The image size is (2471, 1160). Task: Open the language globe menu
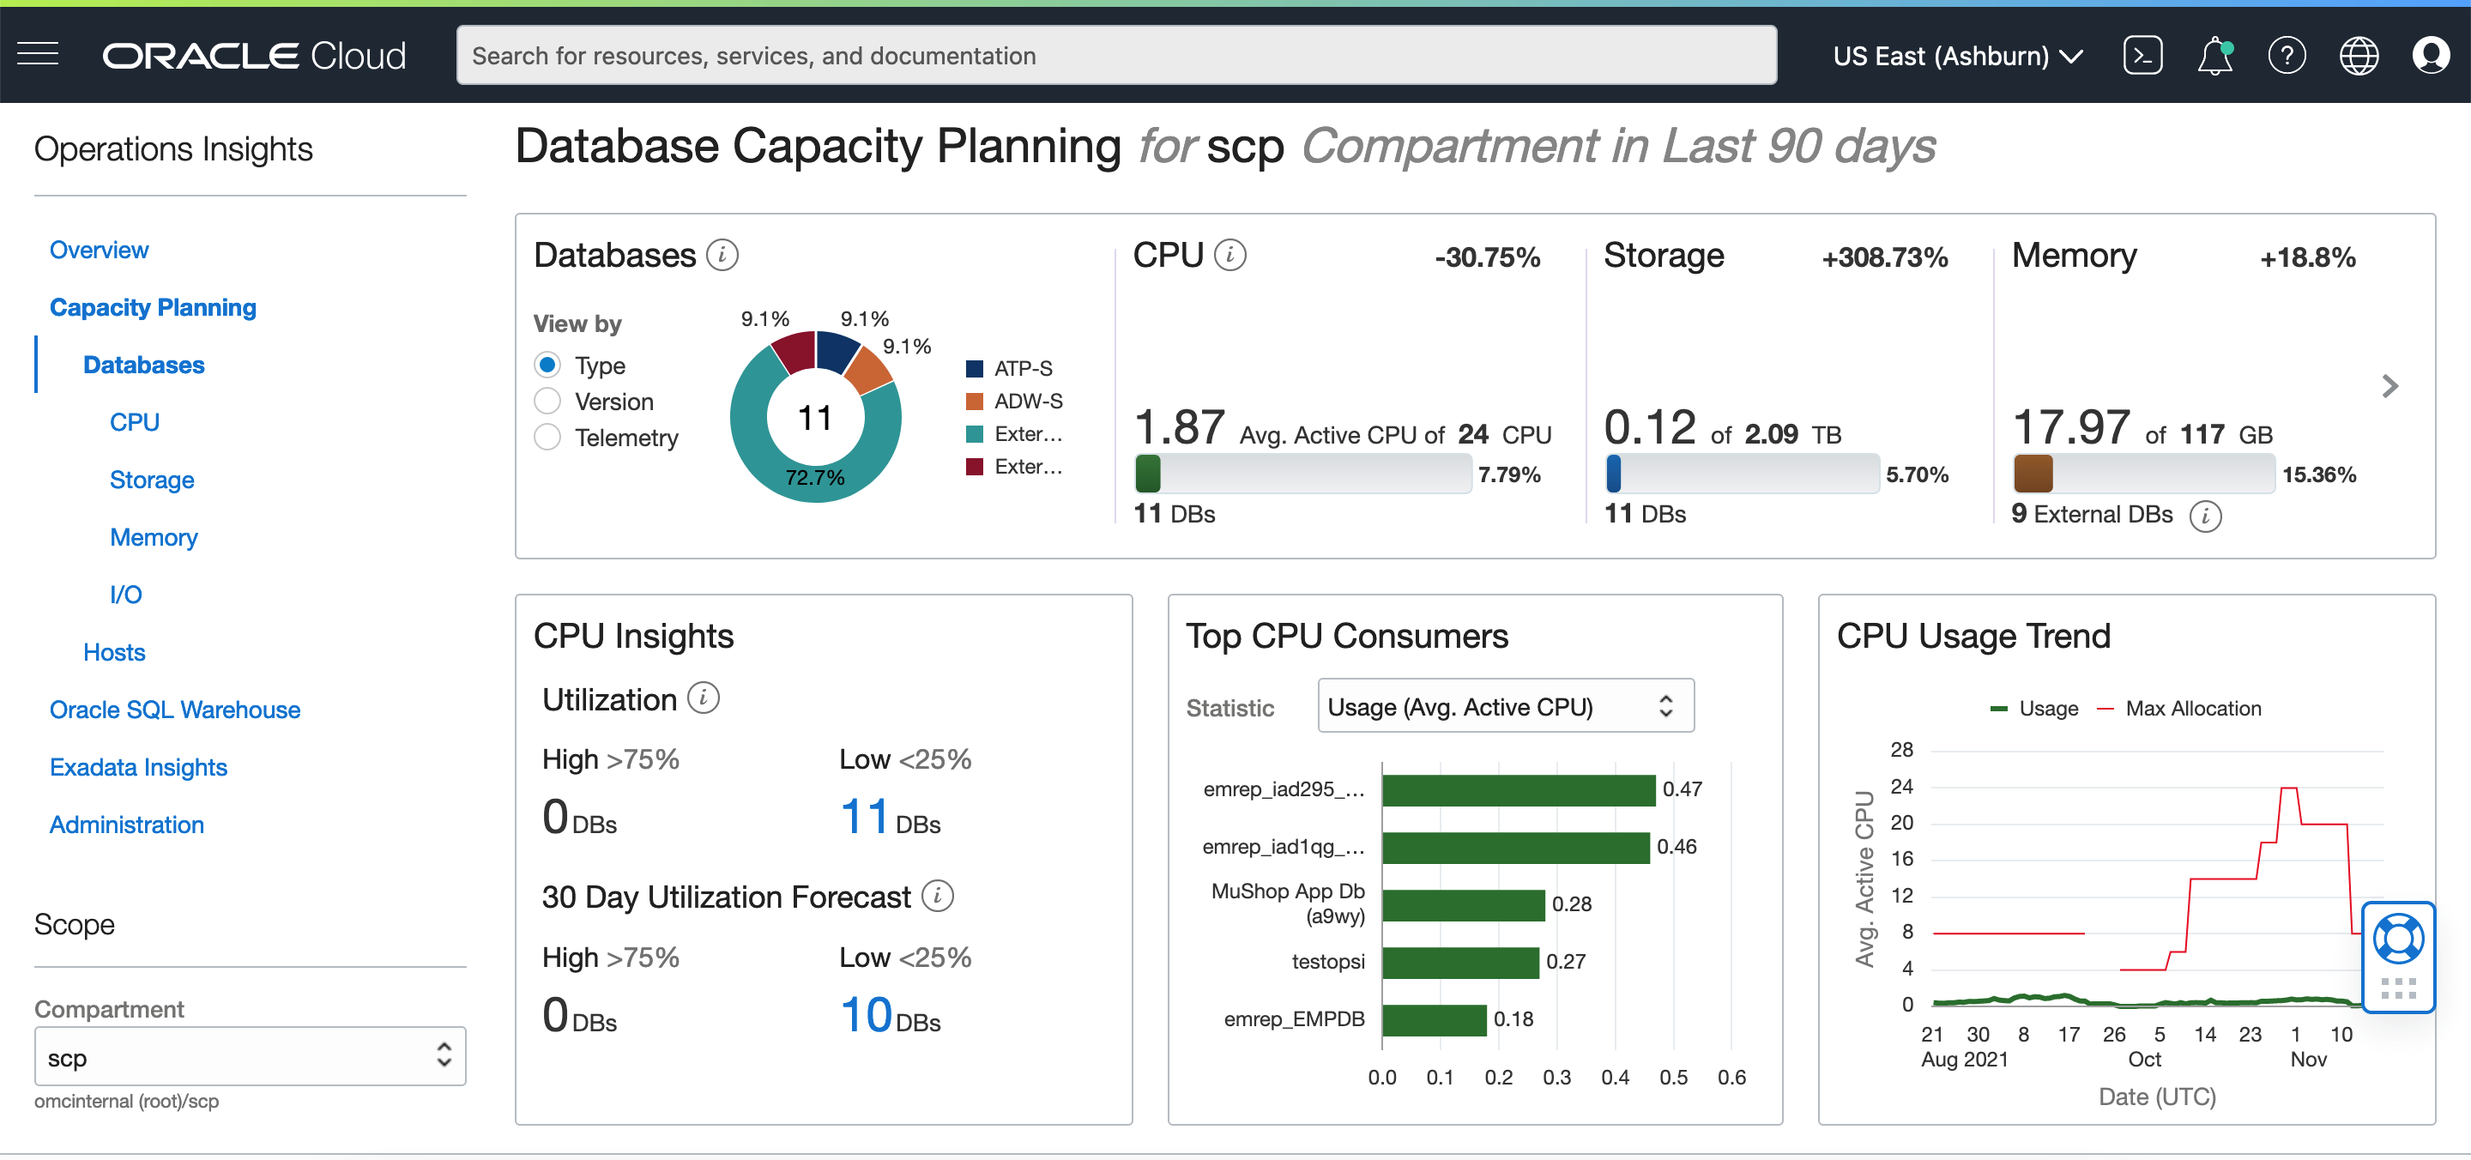coord(2358,56)
